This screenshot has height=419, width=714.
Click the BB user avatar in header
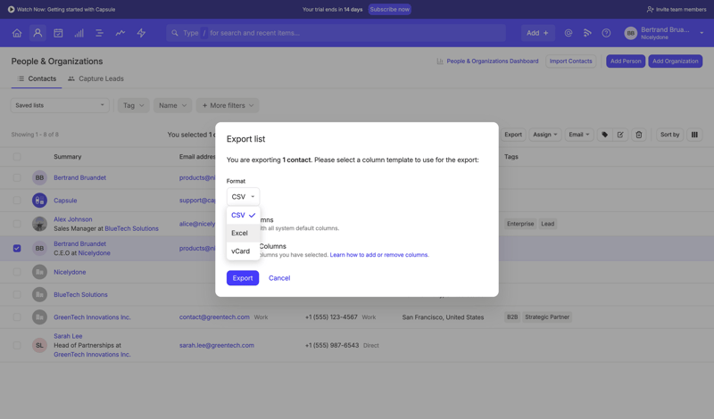(631, 33)
